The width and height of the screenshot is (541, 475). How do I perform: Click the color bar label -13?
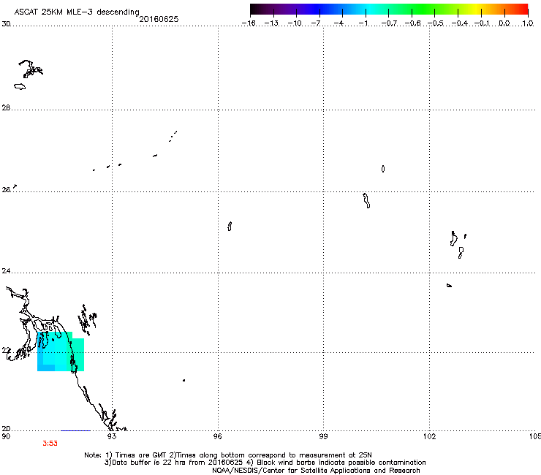click(271, 23)
